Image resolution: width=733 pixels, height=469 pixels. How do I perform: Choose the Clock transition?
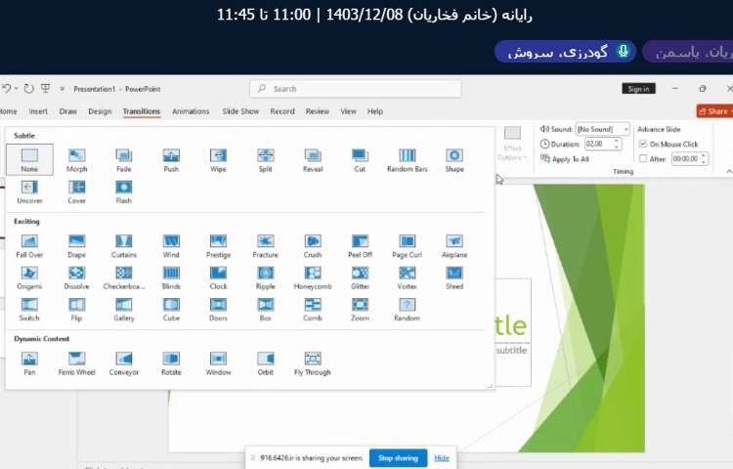pos(218,277)
